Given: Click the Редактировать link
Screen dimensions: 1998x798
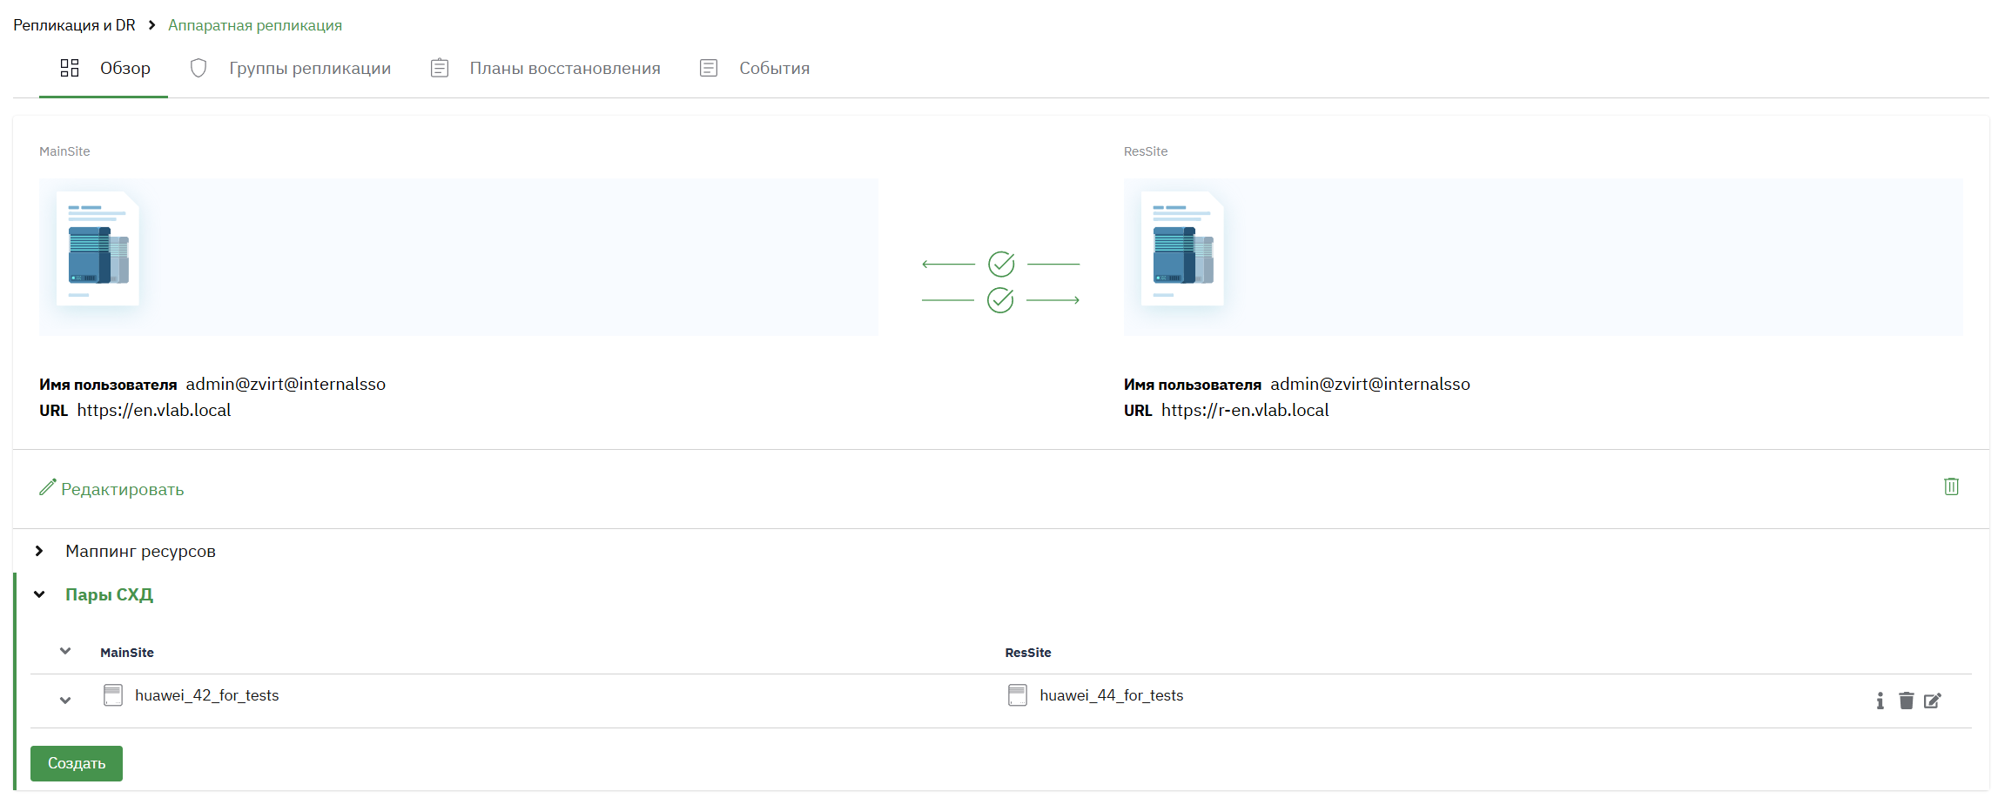Looking at the screenshot, I should tap(111, 489).
